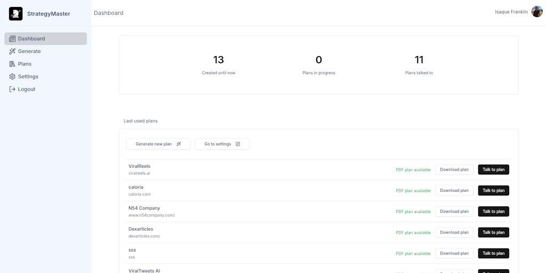Click the Isaque Franklin username text
This screenshot has height=273, width=546.
coord(511,12)
